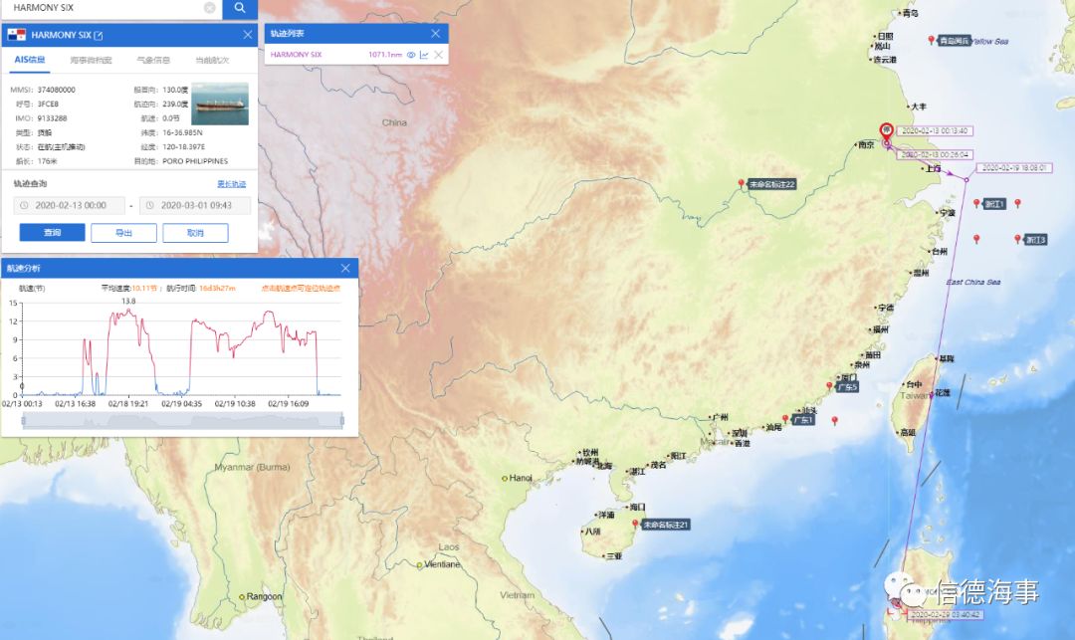Click the blue 查询 query button
The height and width of the screenshot is (640, 1075).
pyautogui.click(x=52, y=233)
